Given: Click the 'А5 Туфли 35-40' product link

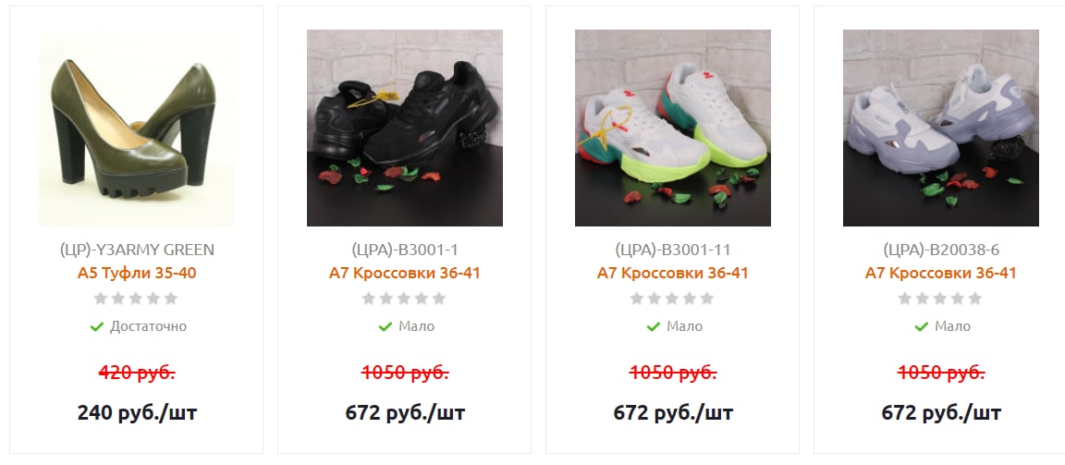Looking at the screenshot, I should point(137,273).
